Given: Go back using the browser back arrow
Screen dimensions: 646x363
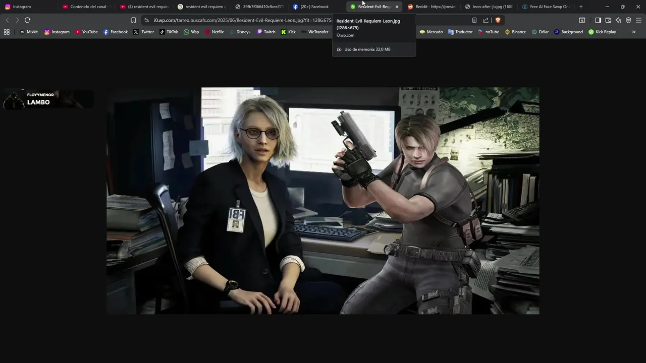Looking at the screenshot, I should coord(7,20).
